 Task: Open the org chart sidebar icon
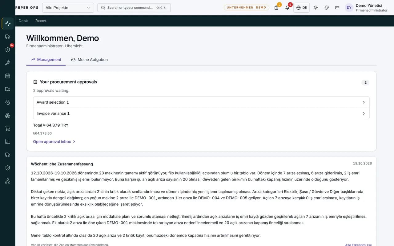click(8, 181)
